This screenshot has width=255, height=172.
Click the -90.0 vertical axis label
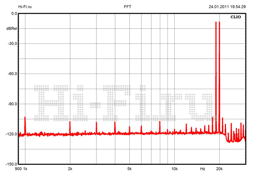[x=12, y=104]
